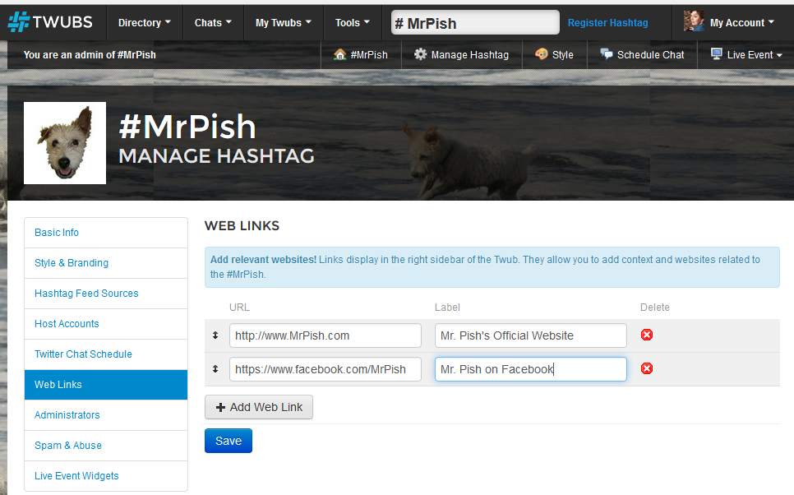Click the #MrPish home icon
Viewport: 794px width, 495px height.
coord(339,54)
